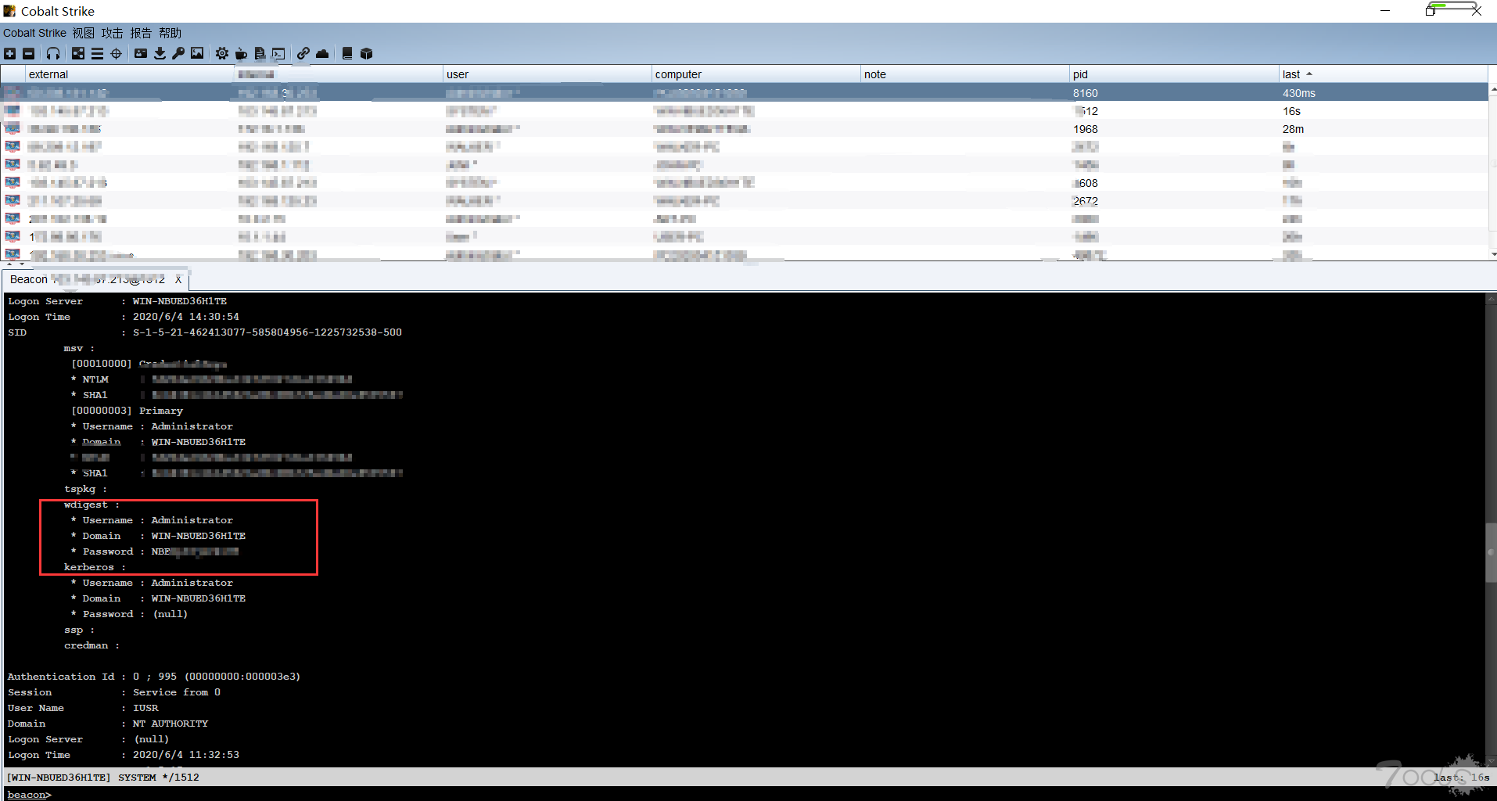
Task: Open screenshots picture icon
Action: (x=197, y=54)
